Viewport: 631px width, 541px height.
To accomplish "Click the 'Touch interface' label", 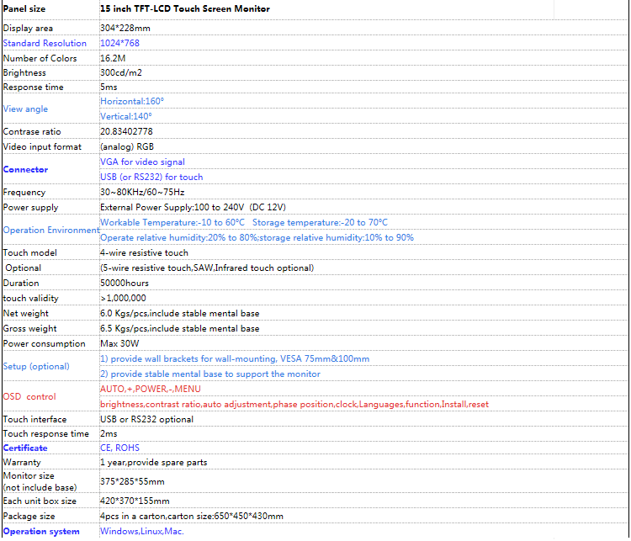I will 34,420.
